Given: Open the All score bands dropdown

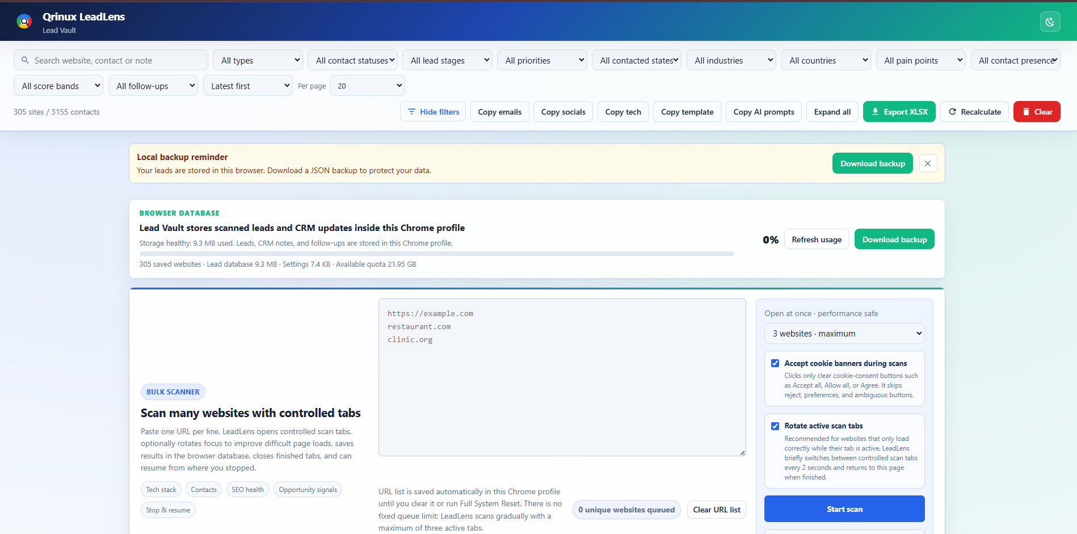Looking at the screenshot, I should tap(58, 86).
